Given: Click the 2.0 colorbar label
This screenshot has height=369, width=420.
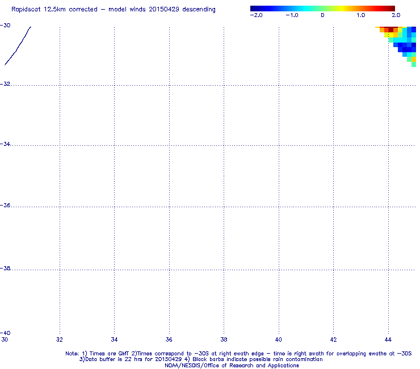Looking at the screenshot, I should pyautogui.click(x=396, y=15).
